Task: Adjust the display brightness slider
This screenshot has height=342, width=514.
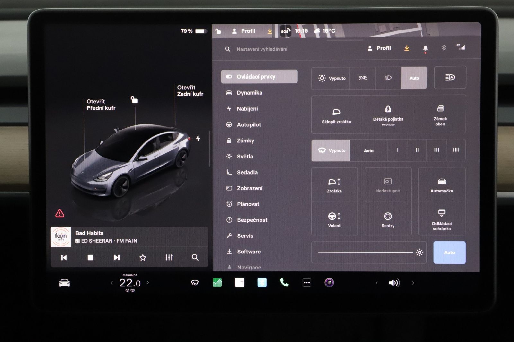Action: coord(365,252)
